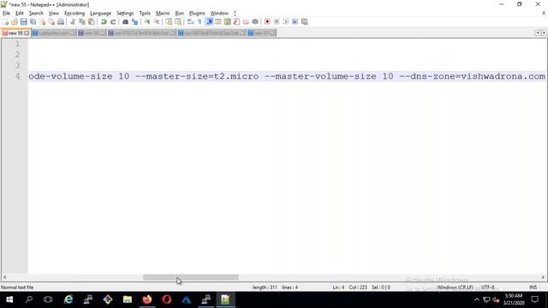Open the Plugins menu
Image resolution: width=548 pixels, height=308 pixels.
pos(197,14)
